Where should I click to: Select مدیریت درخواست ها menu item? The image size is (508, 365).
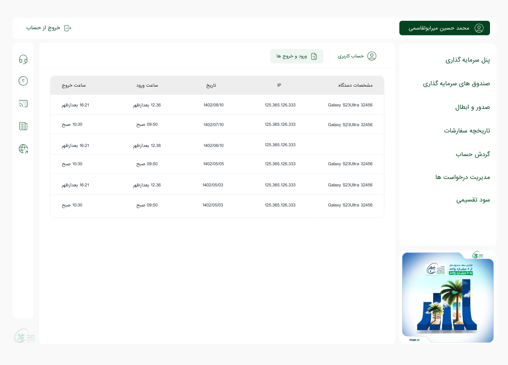pos(462,177)
